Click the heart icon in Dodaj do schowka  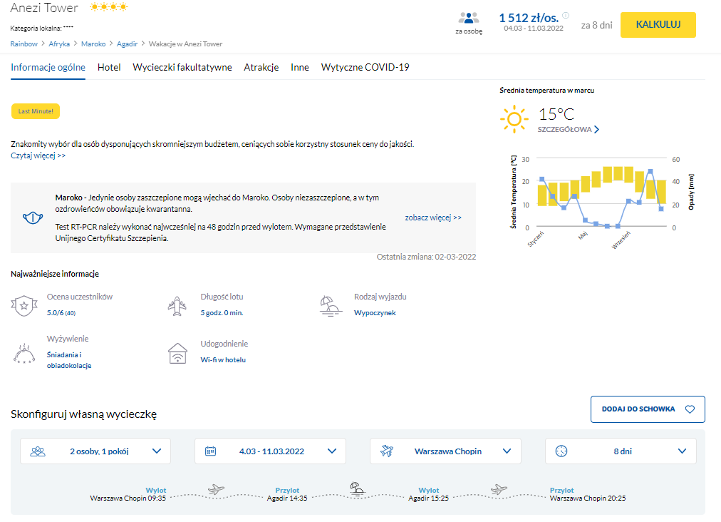click(x=689, y=409)
